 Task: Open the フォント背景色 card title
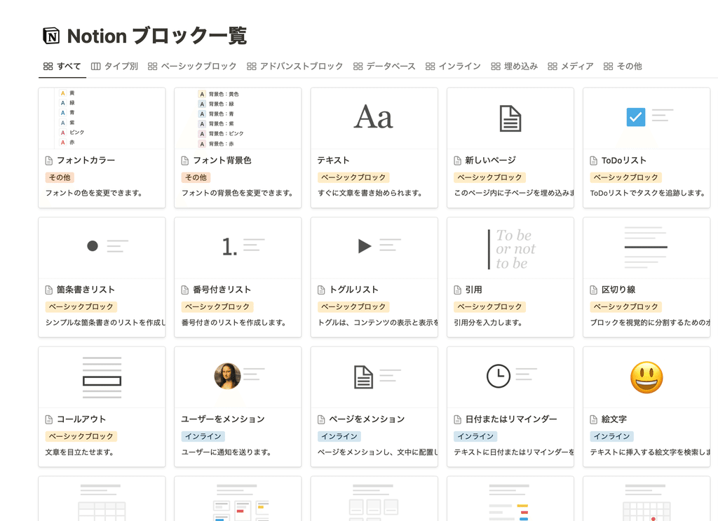[222, 161]
